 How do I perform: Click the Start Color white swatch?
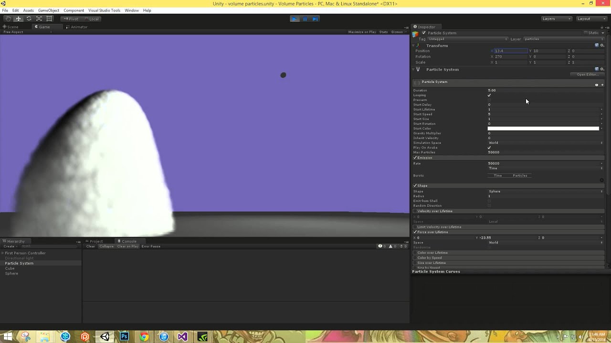[x=543, y=129]
